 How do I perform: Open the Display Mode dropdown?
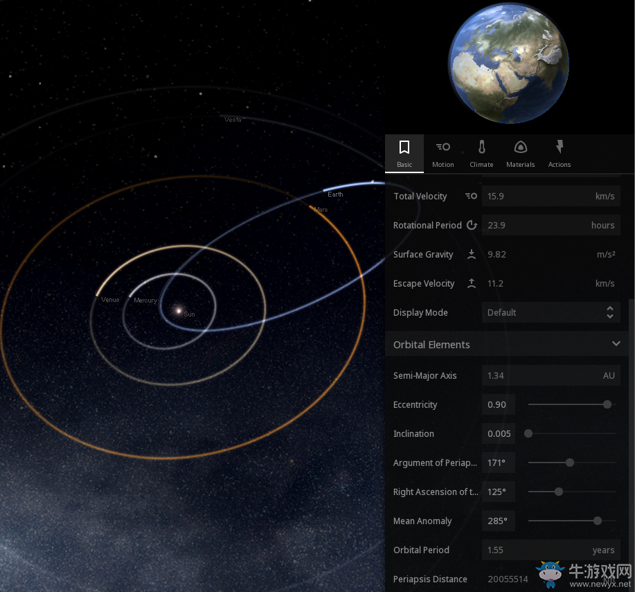(x=551, y=312)
